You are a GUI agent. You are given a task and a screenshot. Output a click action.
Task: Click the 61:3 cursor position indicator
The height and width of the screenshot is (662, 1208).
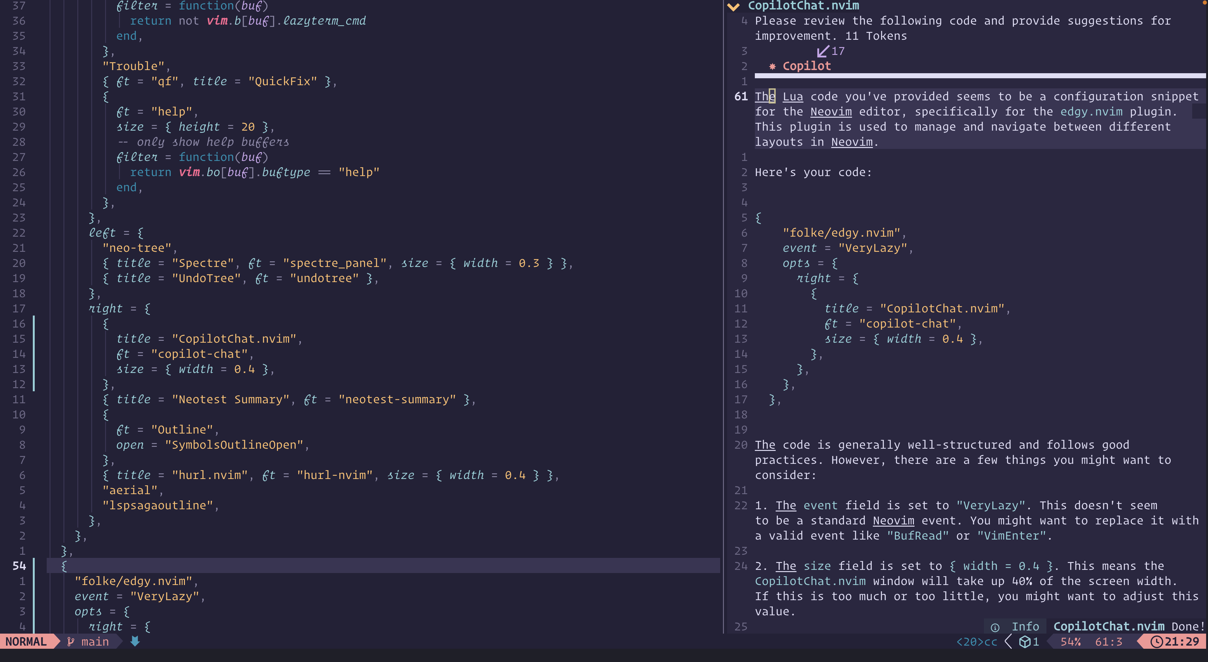[x=1109, y=641]
